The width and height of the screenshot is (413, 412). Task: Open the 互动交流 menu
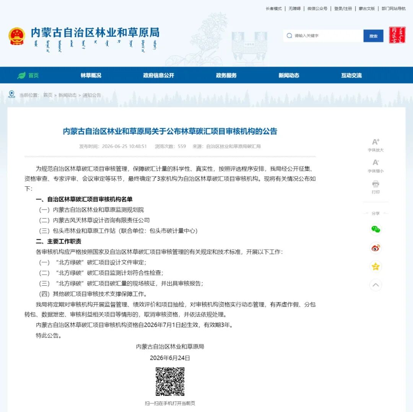point(351,75)
